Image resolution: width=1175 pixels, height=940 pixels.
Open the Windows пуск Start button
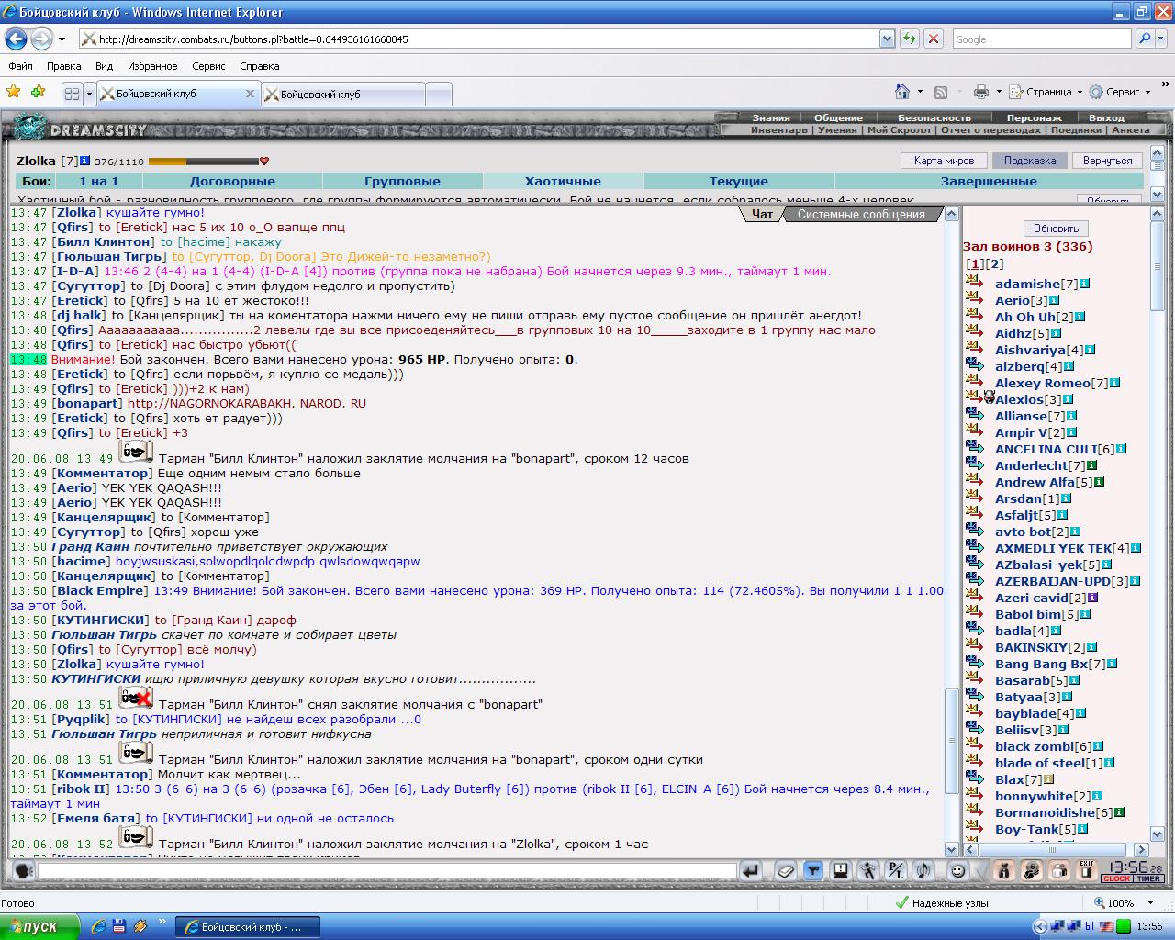(40, 927)
